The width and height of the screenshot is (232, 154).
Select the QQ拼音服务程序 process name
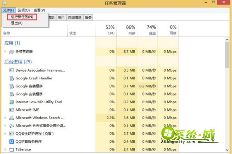click(29, 142)
